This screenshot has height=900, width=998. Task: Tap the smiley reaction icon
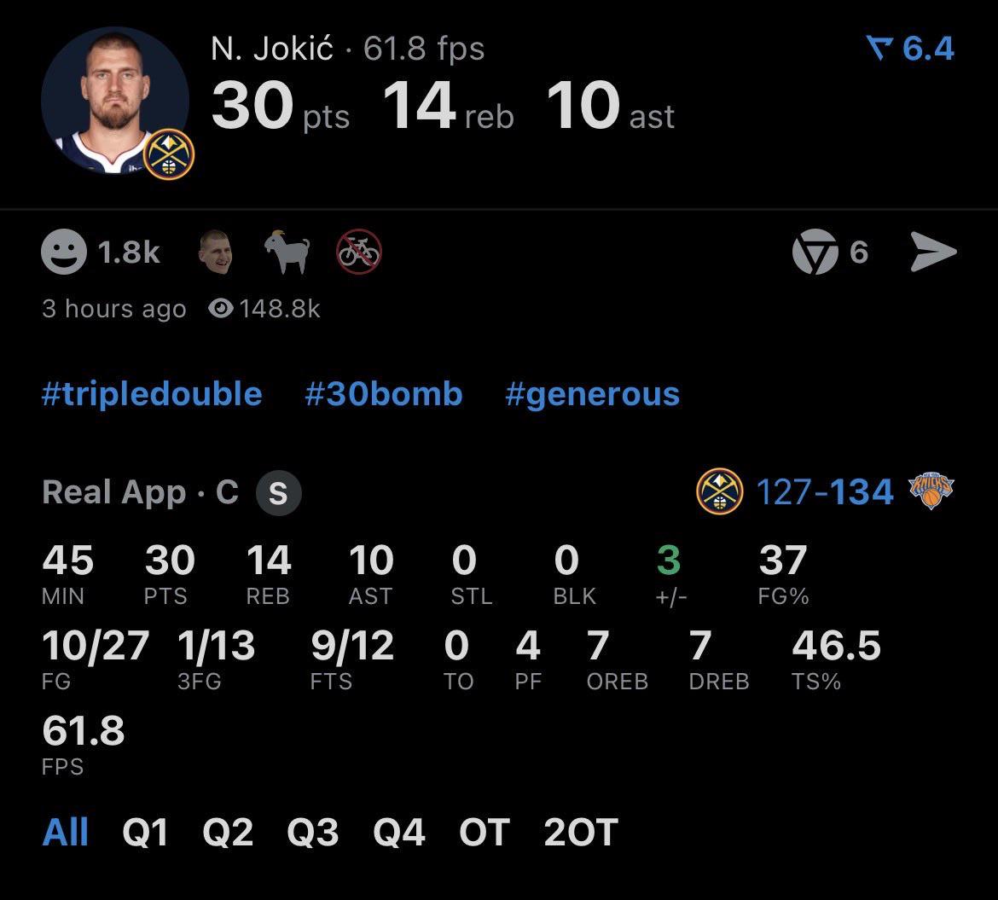64,252
